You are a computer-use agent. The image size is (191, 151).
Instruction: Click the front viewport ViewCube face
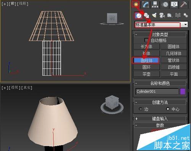point(112,18)
